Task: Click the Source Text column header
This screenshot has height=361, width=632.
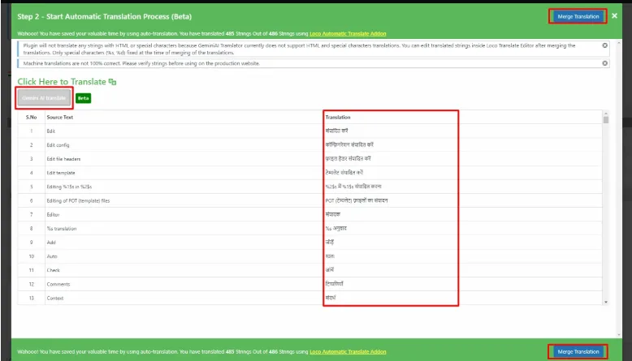Action: point(59,117)
